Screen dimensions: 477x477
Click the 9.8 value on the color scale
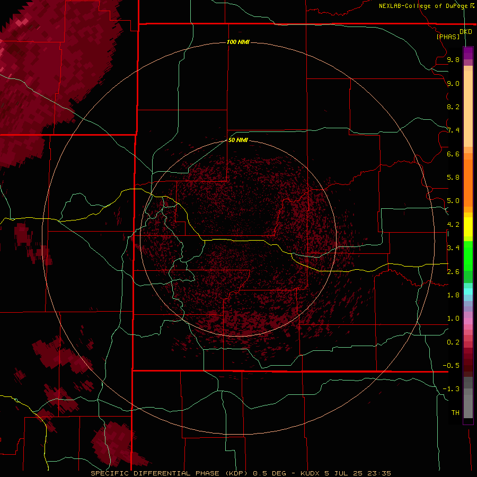[453, 59]
